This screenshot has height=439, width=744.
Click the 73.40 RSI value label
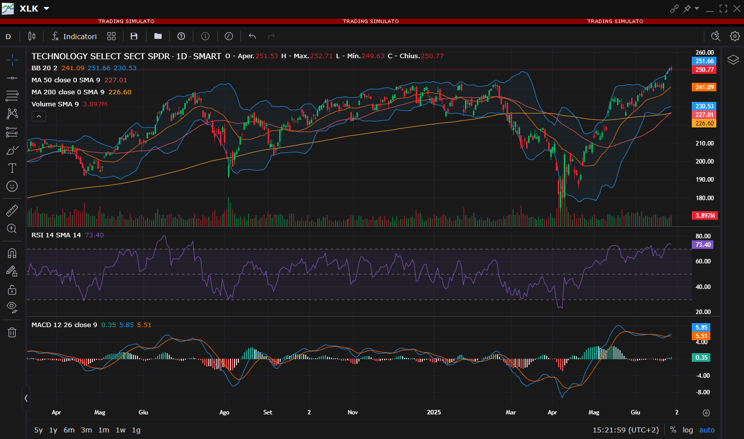pyautogui.click(x=703, y=245)
